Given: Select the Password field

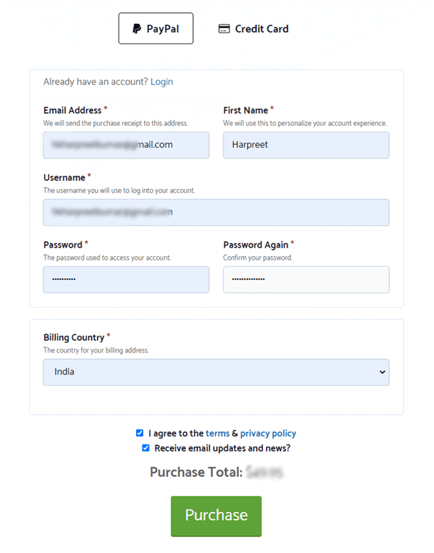Looking at the screenshot, I should (x=126, y=279).
